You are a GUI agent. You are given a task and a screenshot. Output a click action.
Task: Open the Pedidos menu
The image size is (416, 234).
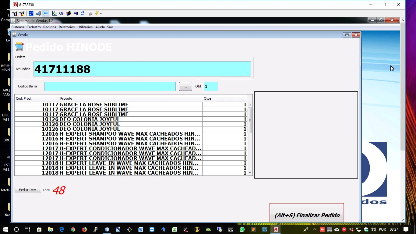(x=50, y=27)
